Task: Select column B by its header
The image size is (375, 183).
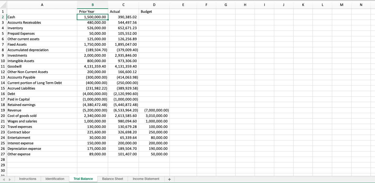Action: coord(92,5)
